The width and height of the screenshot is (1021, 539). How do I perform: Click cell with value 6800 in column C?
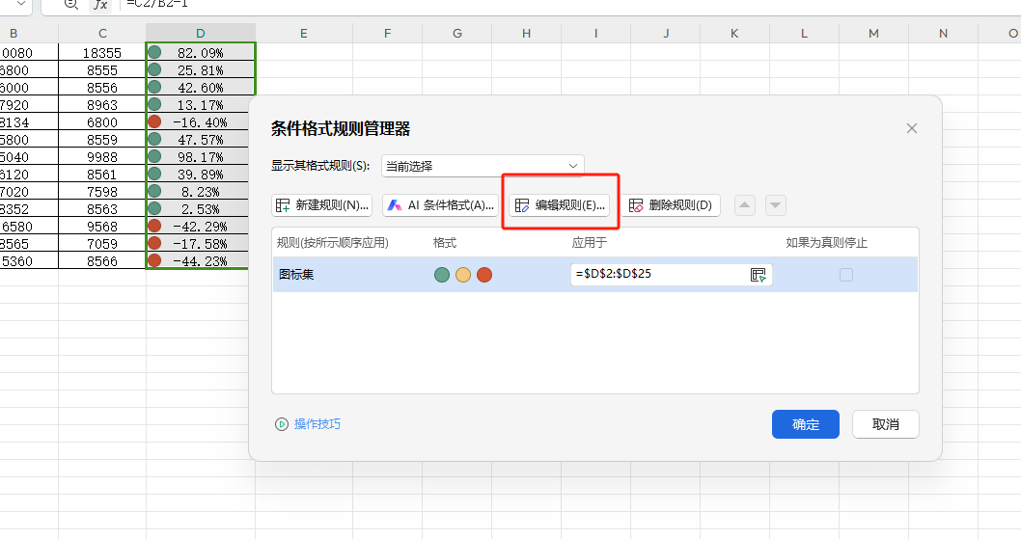[102, 121]
